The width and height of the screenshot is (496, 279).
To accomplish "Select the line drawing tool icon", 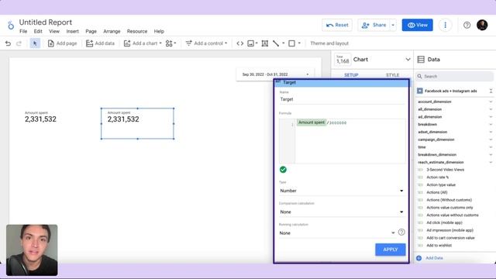I will [276, 43].
